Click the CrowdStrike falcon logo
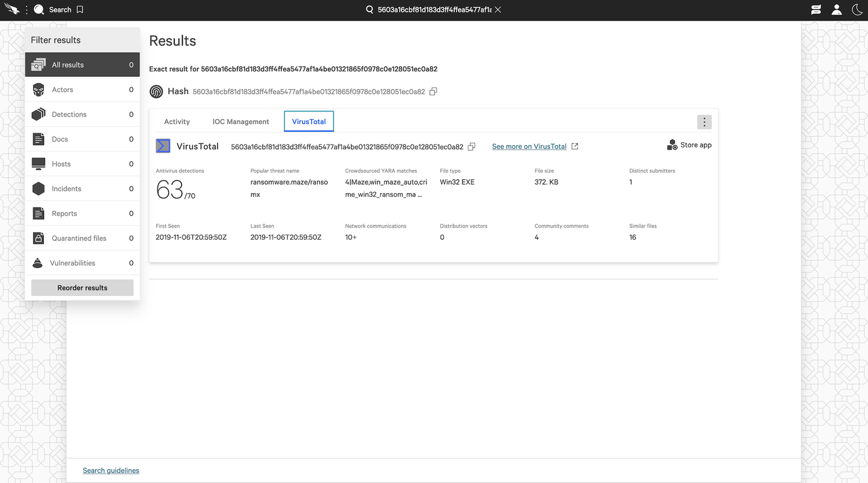The width and height of the screenshot is (868, 483). [10, 9]
